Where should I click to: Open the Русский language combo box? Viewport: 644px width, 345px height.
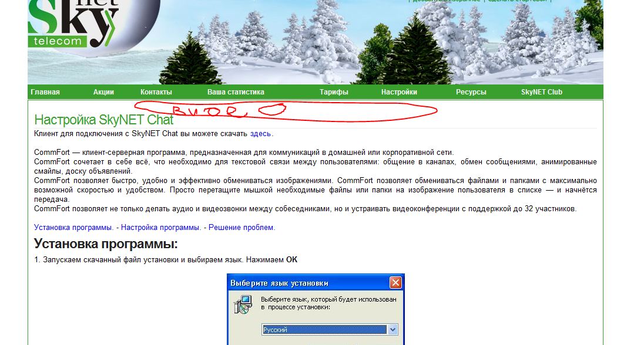tap(330, 329)
